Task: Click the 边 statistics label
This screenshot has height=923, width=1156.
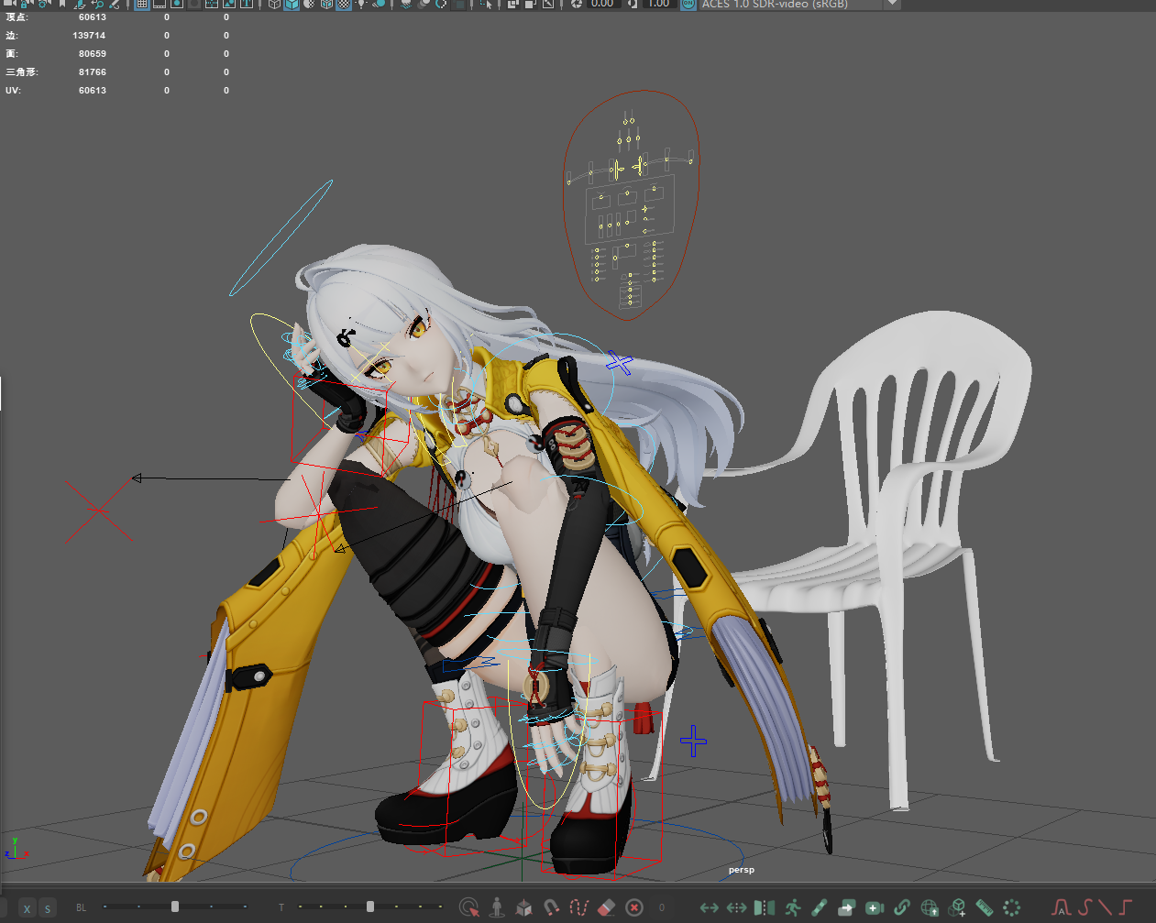Action: [11, 36]
